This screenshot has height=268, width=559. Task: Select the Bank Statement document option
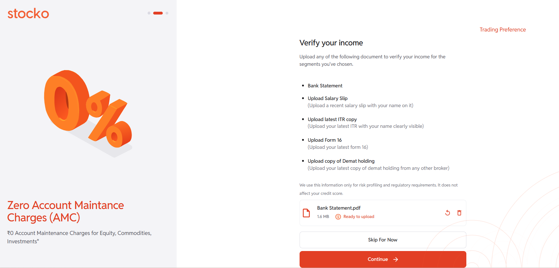tap(325, 86)
